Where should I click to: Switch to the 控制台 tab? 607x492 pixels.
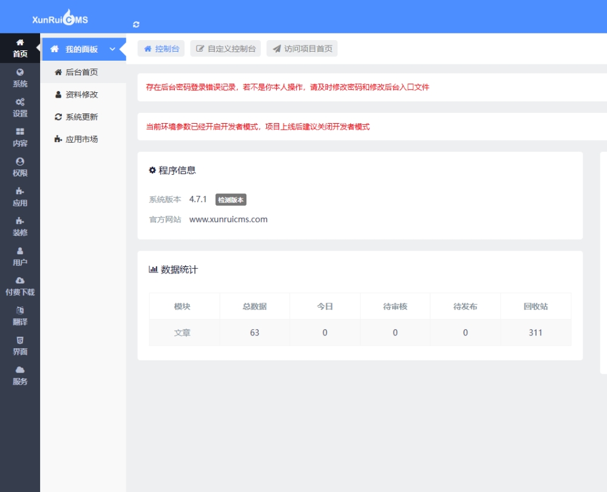(161, 49)
